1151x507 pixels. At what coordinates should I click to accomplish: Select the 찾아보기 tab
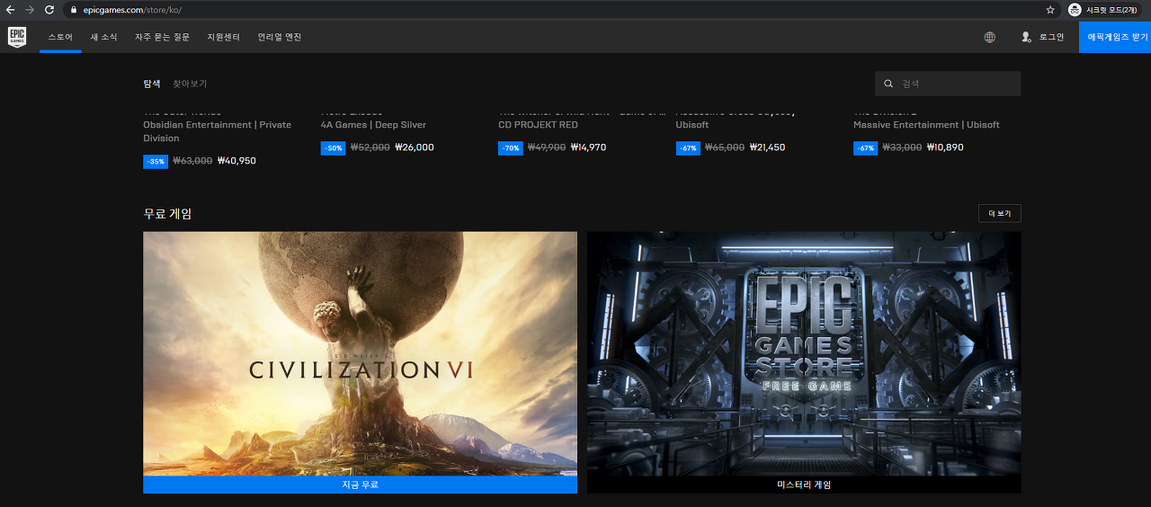pyautogui.click(x=190, y=84)
